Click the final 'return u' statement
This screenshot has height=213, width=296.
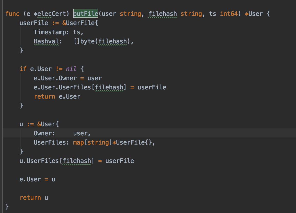(34, 197)
